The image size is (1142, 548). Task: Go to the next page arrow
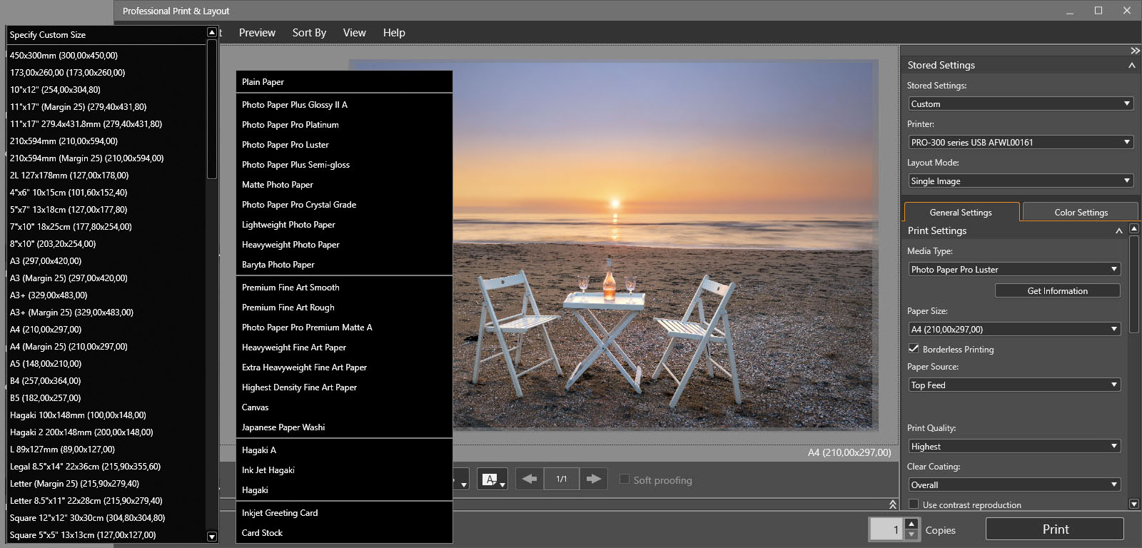pyautogui.click(x=593, y=479)
